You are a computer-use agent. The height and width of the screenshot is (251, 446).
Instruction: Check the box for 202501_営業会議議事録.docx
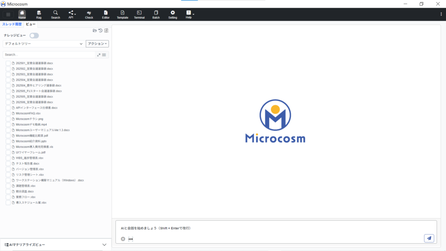(x=8, y=63)
